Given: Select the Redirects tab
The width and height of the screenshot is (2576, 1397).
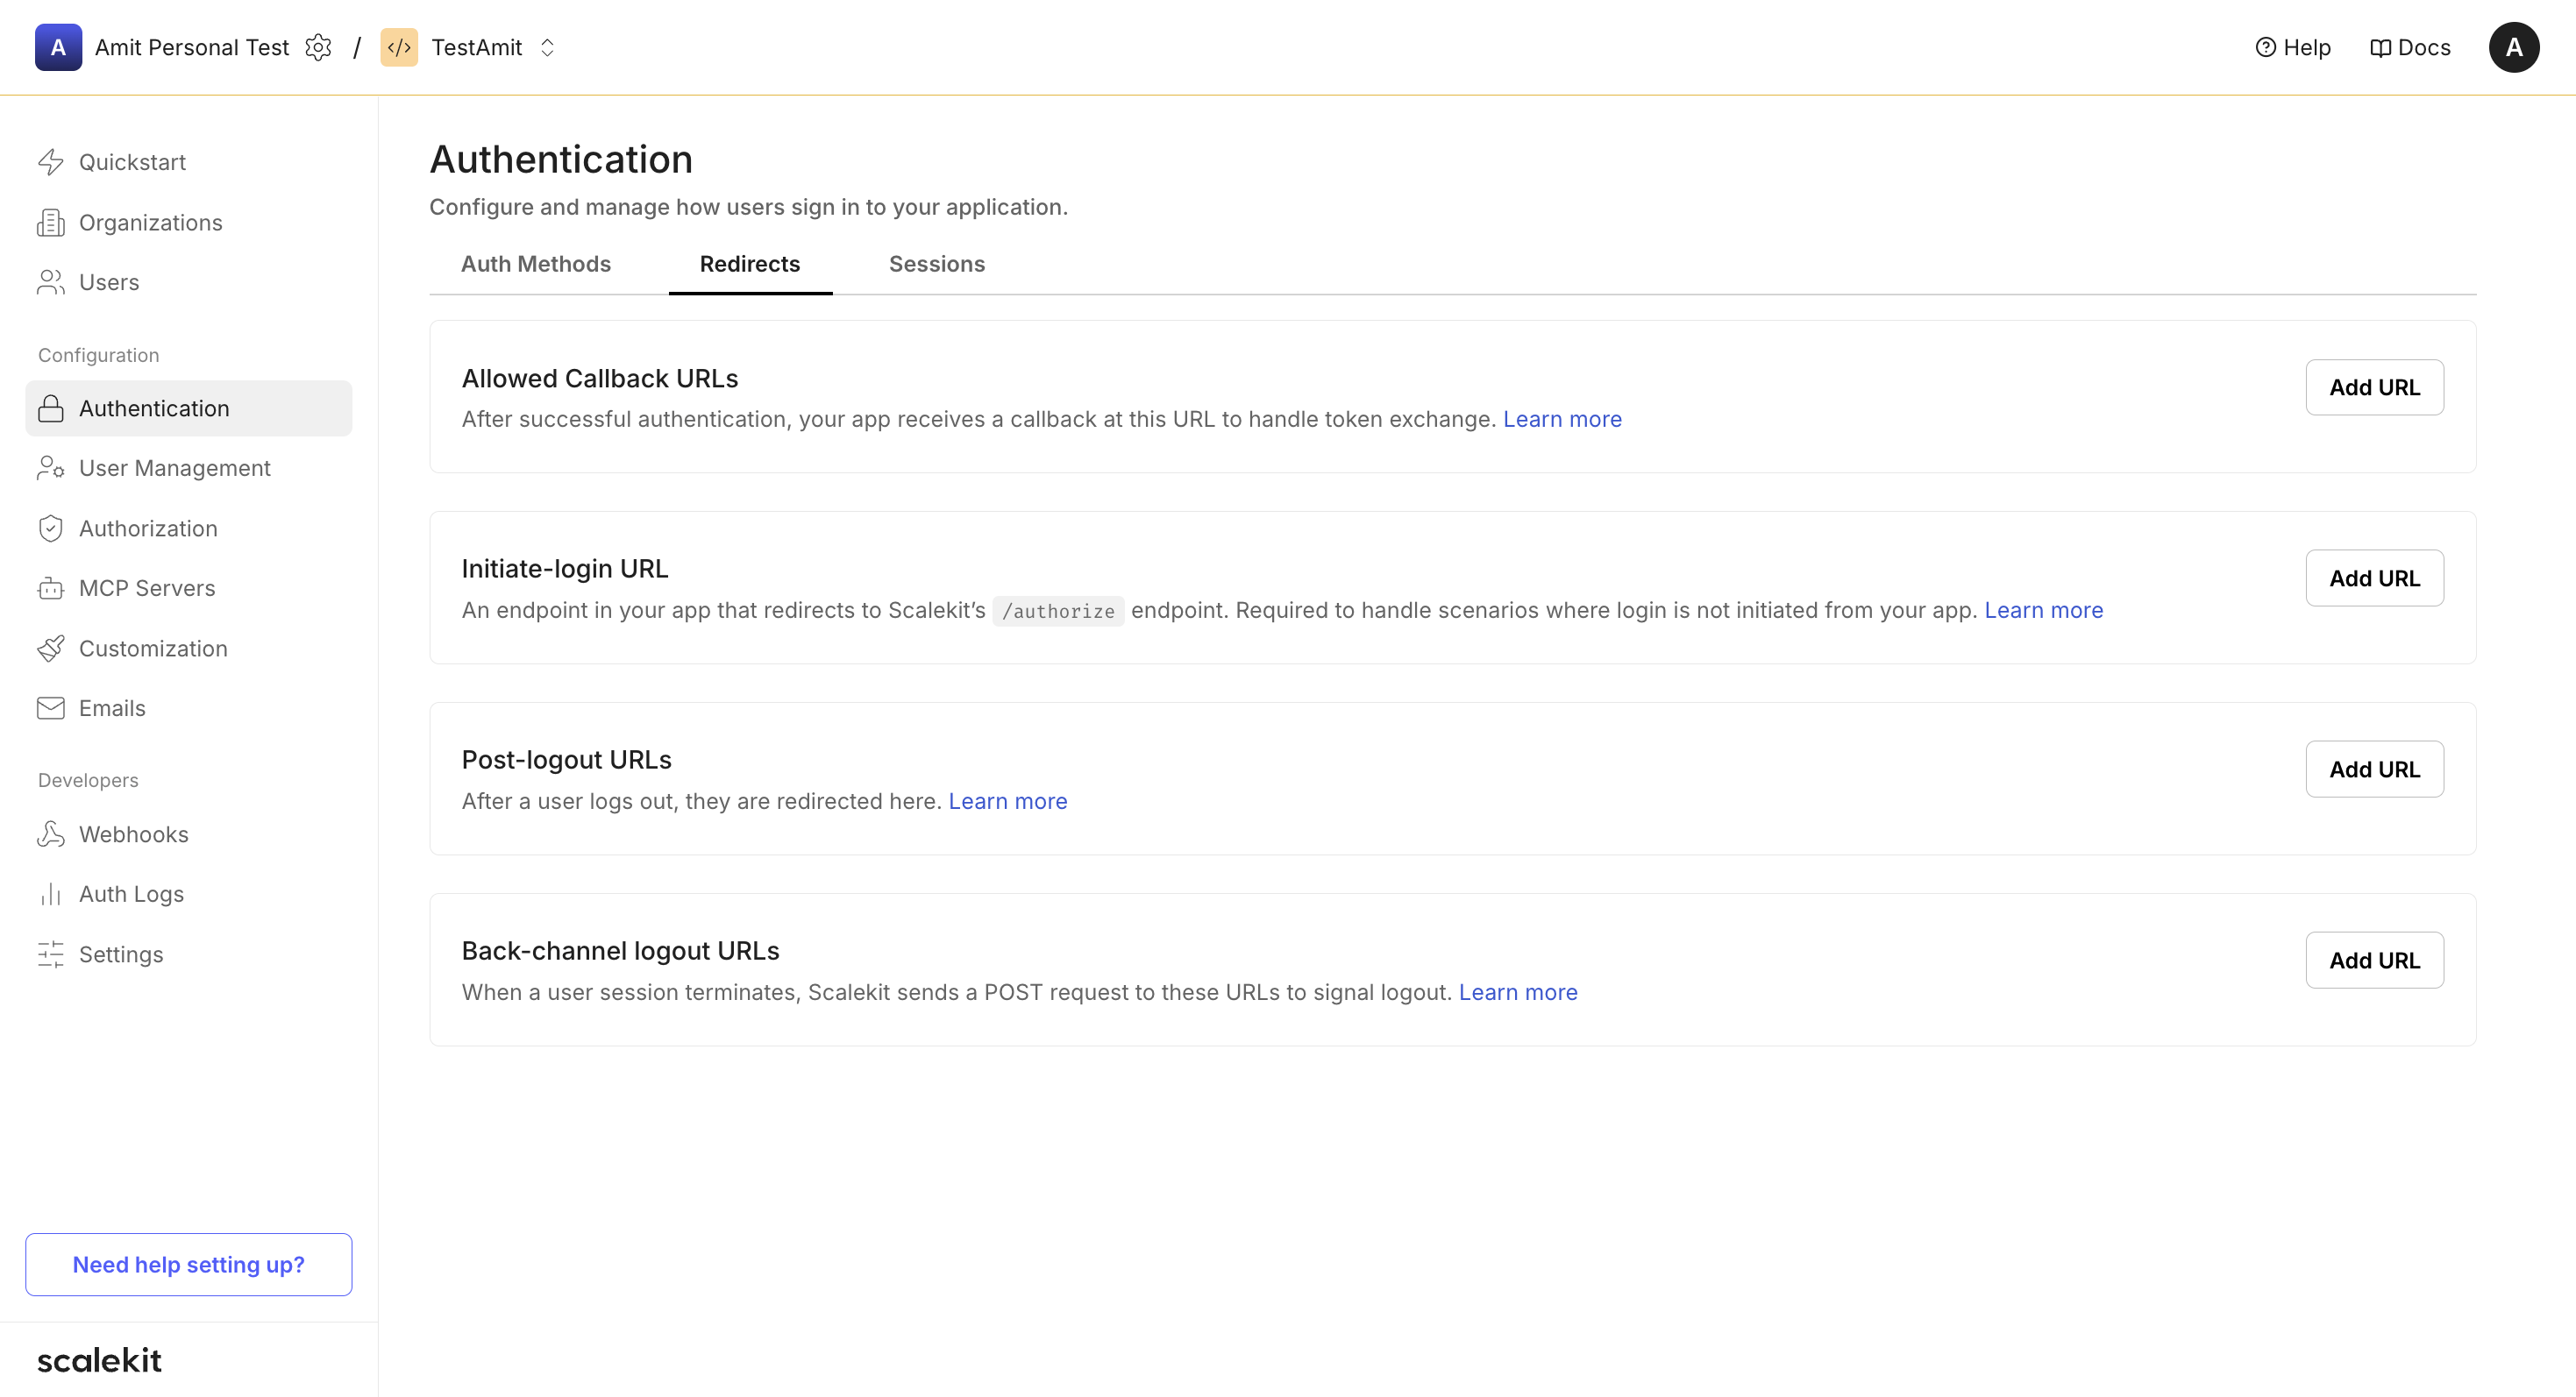Looking at the screenshot, I should click(x=750, y=264).
